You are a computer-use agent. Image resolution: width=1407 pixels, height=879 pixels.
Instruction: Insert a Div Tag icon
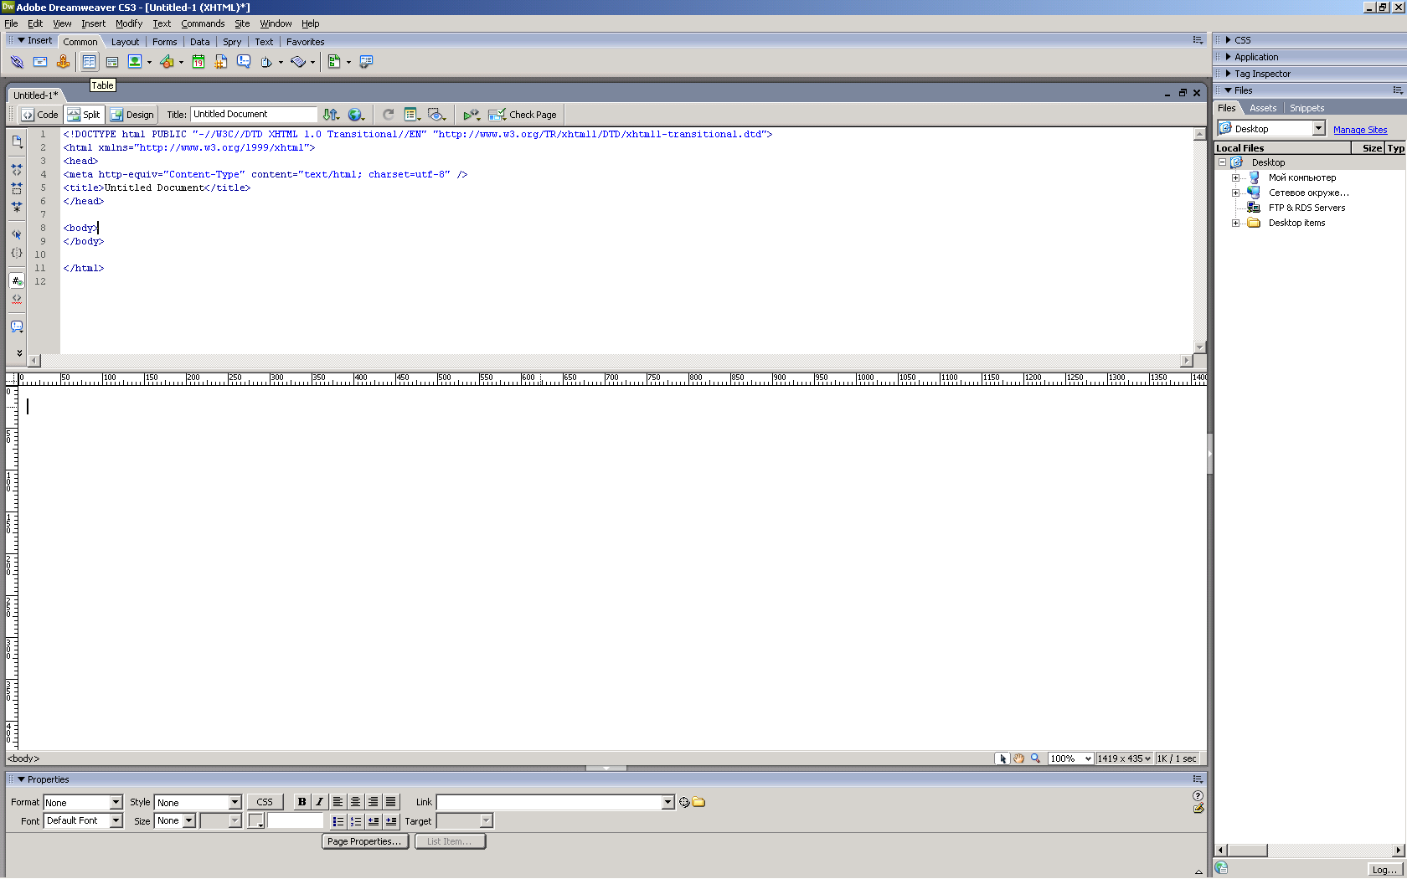[x=111, y=62]
